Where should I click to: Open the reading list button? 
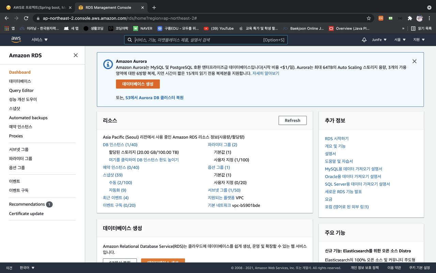click(421, 28)
